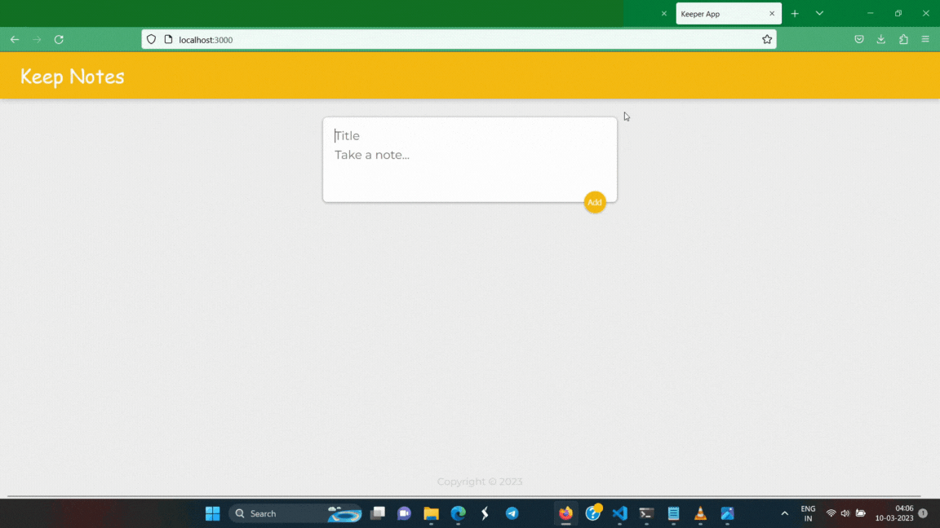Open Teams Chat from the taskbar

click(x=404, y=513)
